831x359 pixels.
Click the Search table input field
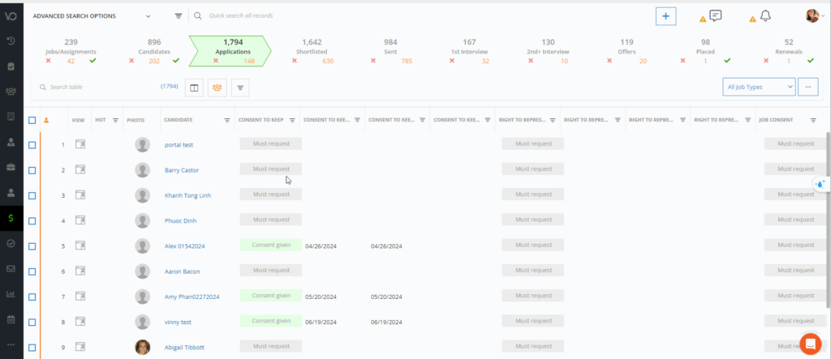click(x=97, y=87)
